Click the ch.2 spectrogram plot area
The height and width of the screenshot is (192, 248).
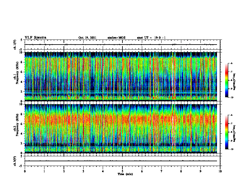(121, 129)
